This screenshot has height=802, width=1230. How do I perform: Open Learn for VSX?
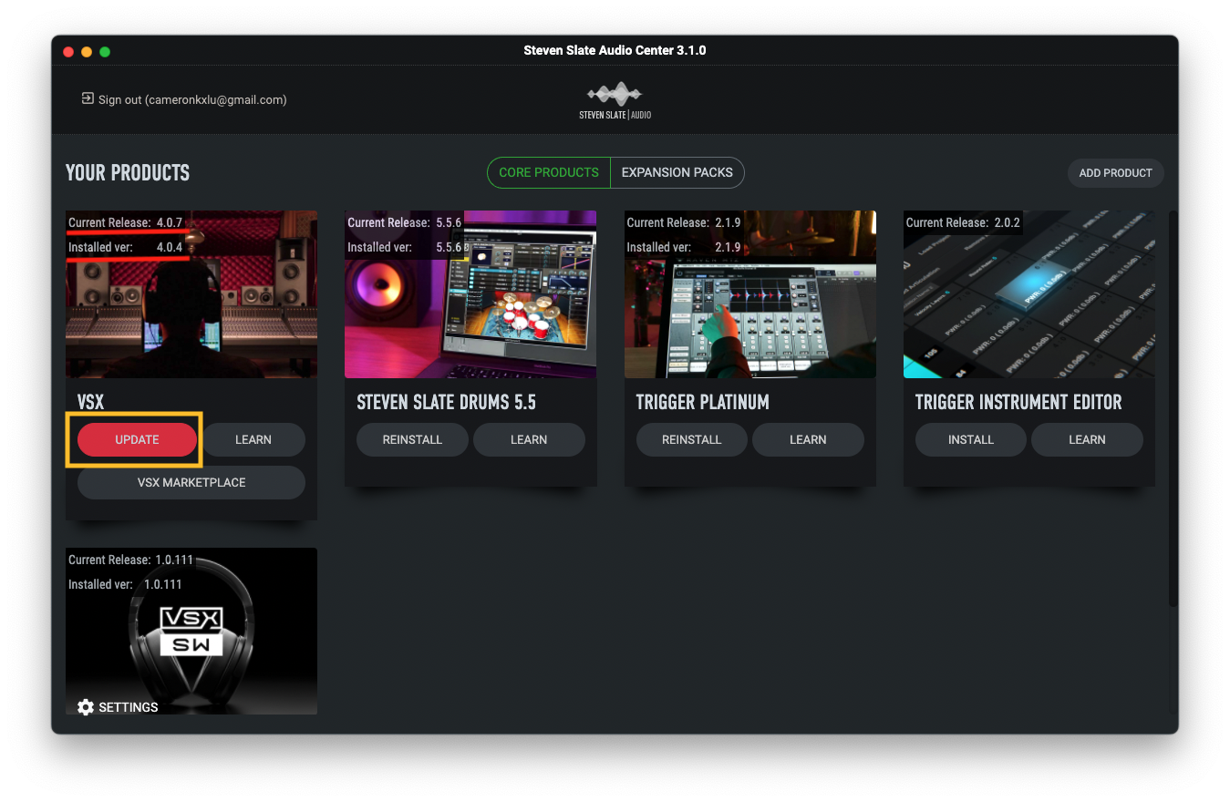coord(253,439)
